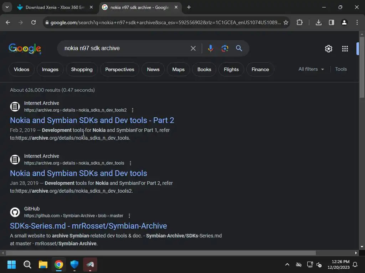Go back using the browser back arrow
Viewport: 365px width, 273px height.
(8, 22)
